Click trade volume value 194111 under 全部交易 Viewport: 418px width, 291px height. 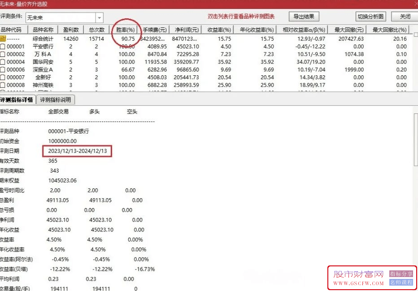pyautogui.click(x=60, y=289)
